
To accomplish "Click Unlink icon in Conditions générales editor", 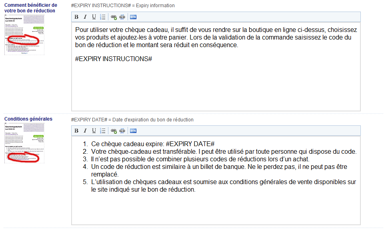I will point(122,131).
